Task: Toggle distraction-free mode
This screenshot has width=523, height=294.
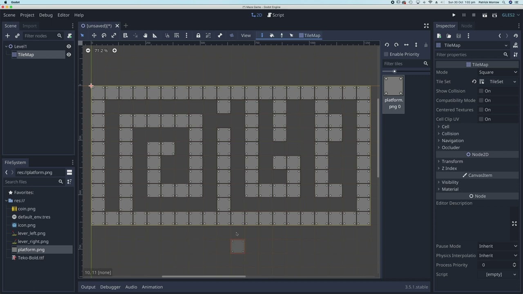Action: pos(426,26)
